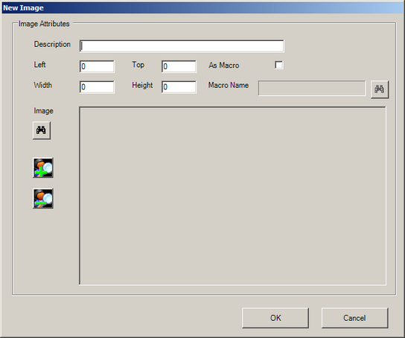Viewport: 405px width, 338px height.
Task: Zoom out with the green minus magnifier
Action: tap(43, 199)
